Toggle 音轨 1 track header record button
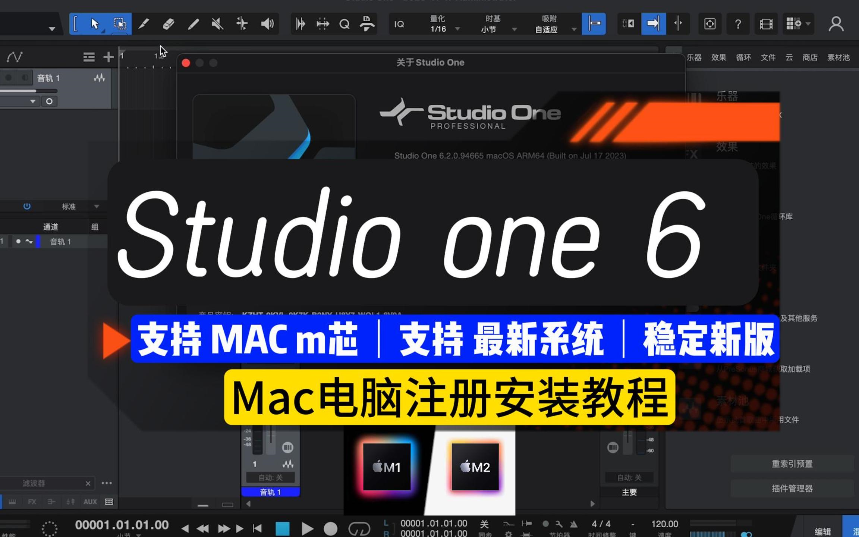 9,78
